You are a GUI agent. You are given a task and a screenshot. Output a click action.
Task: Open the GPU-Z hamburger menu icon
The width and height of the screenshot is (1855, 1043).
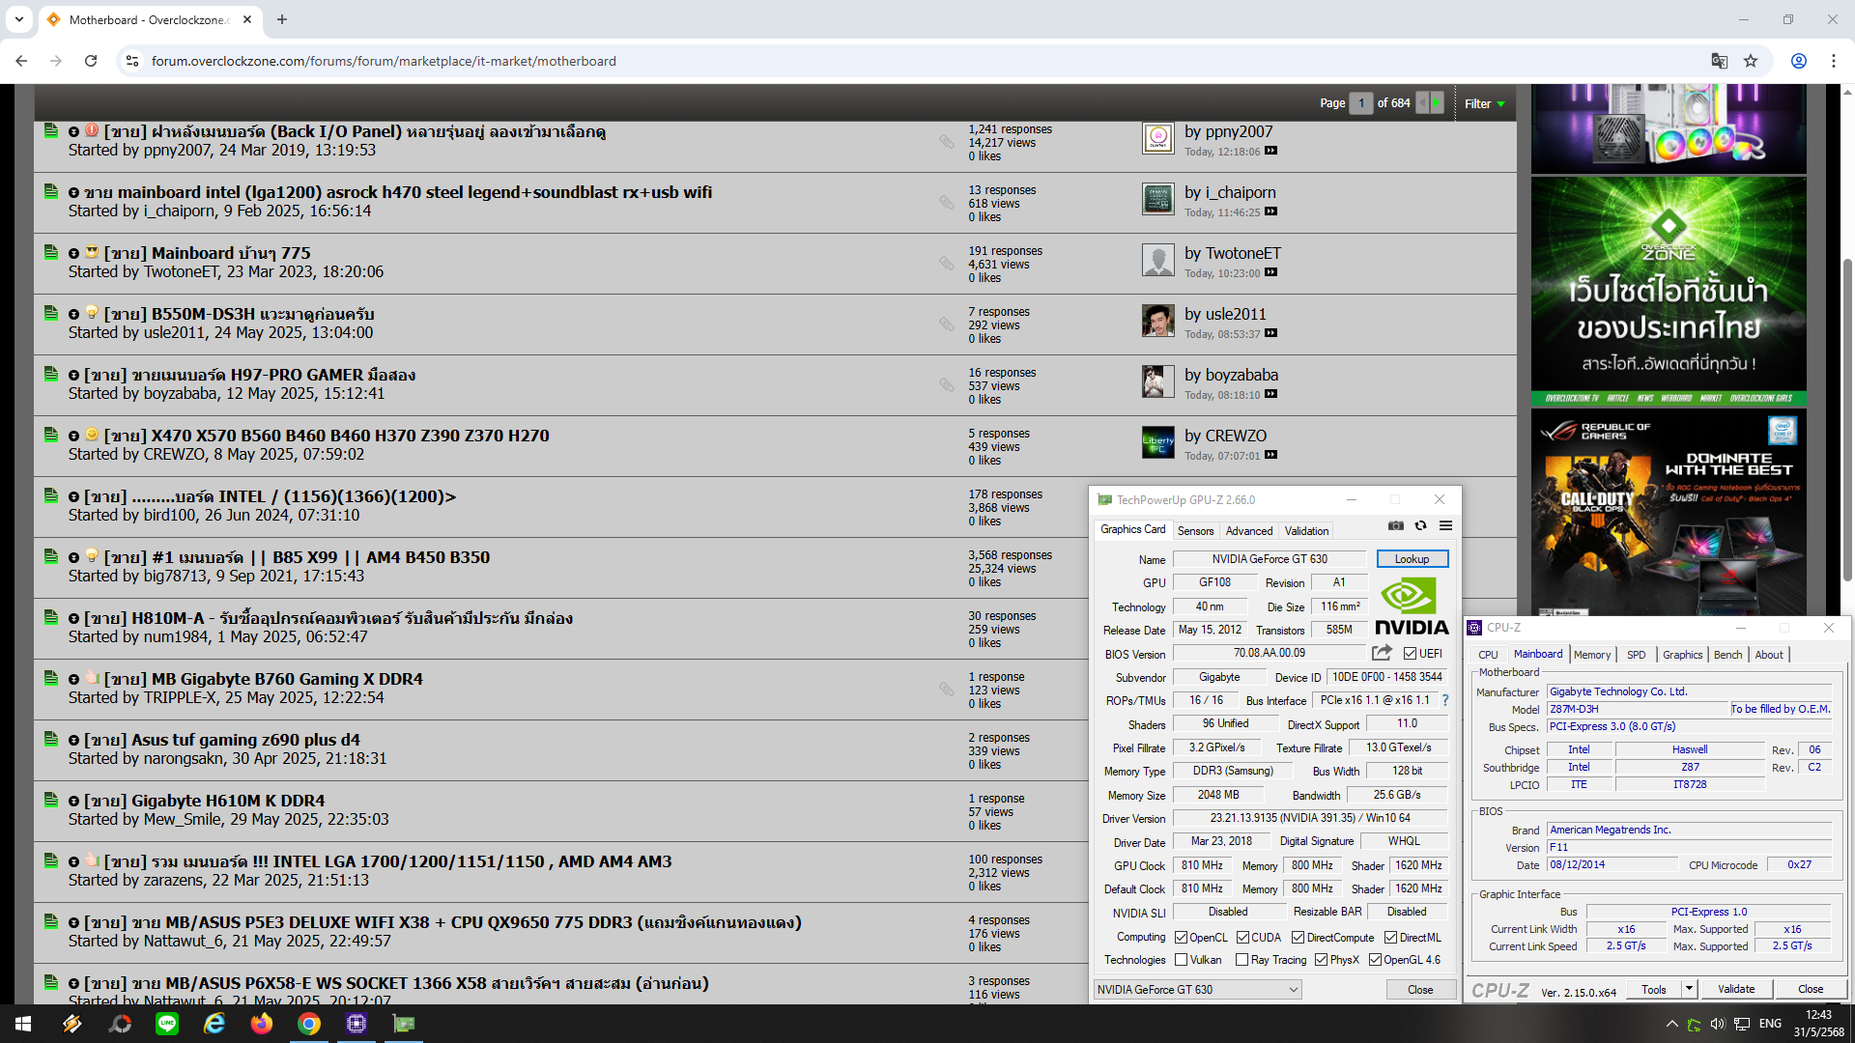[1445, 525]
